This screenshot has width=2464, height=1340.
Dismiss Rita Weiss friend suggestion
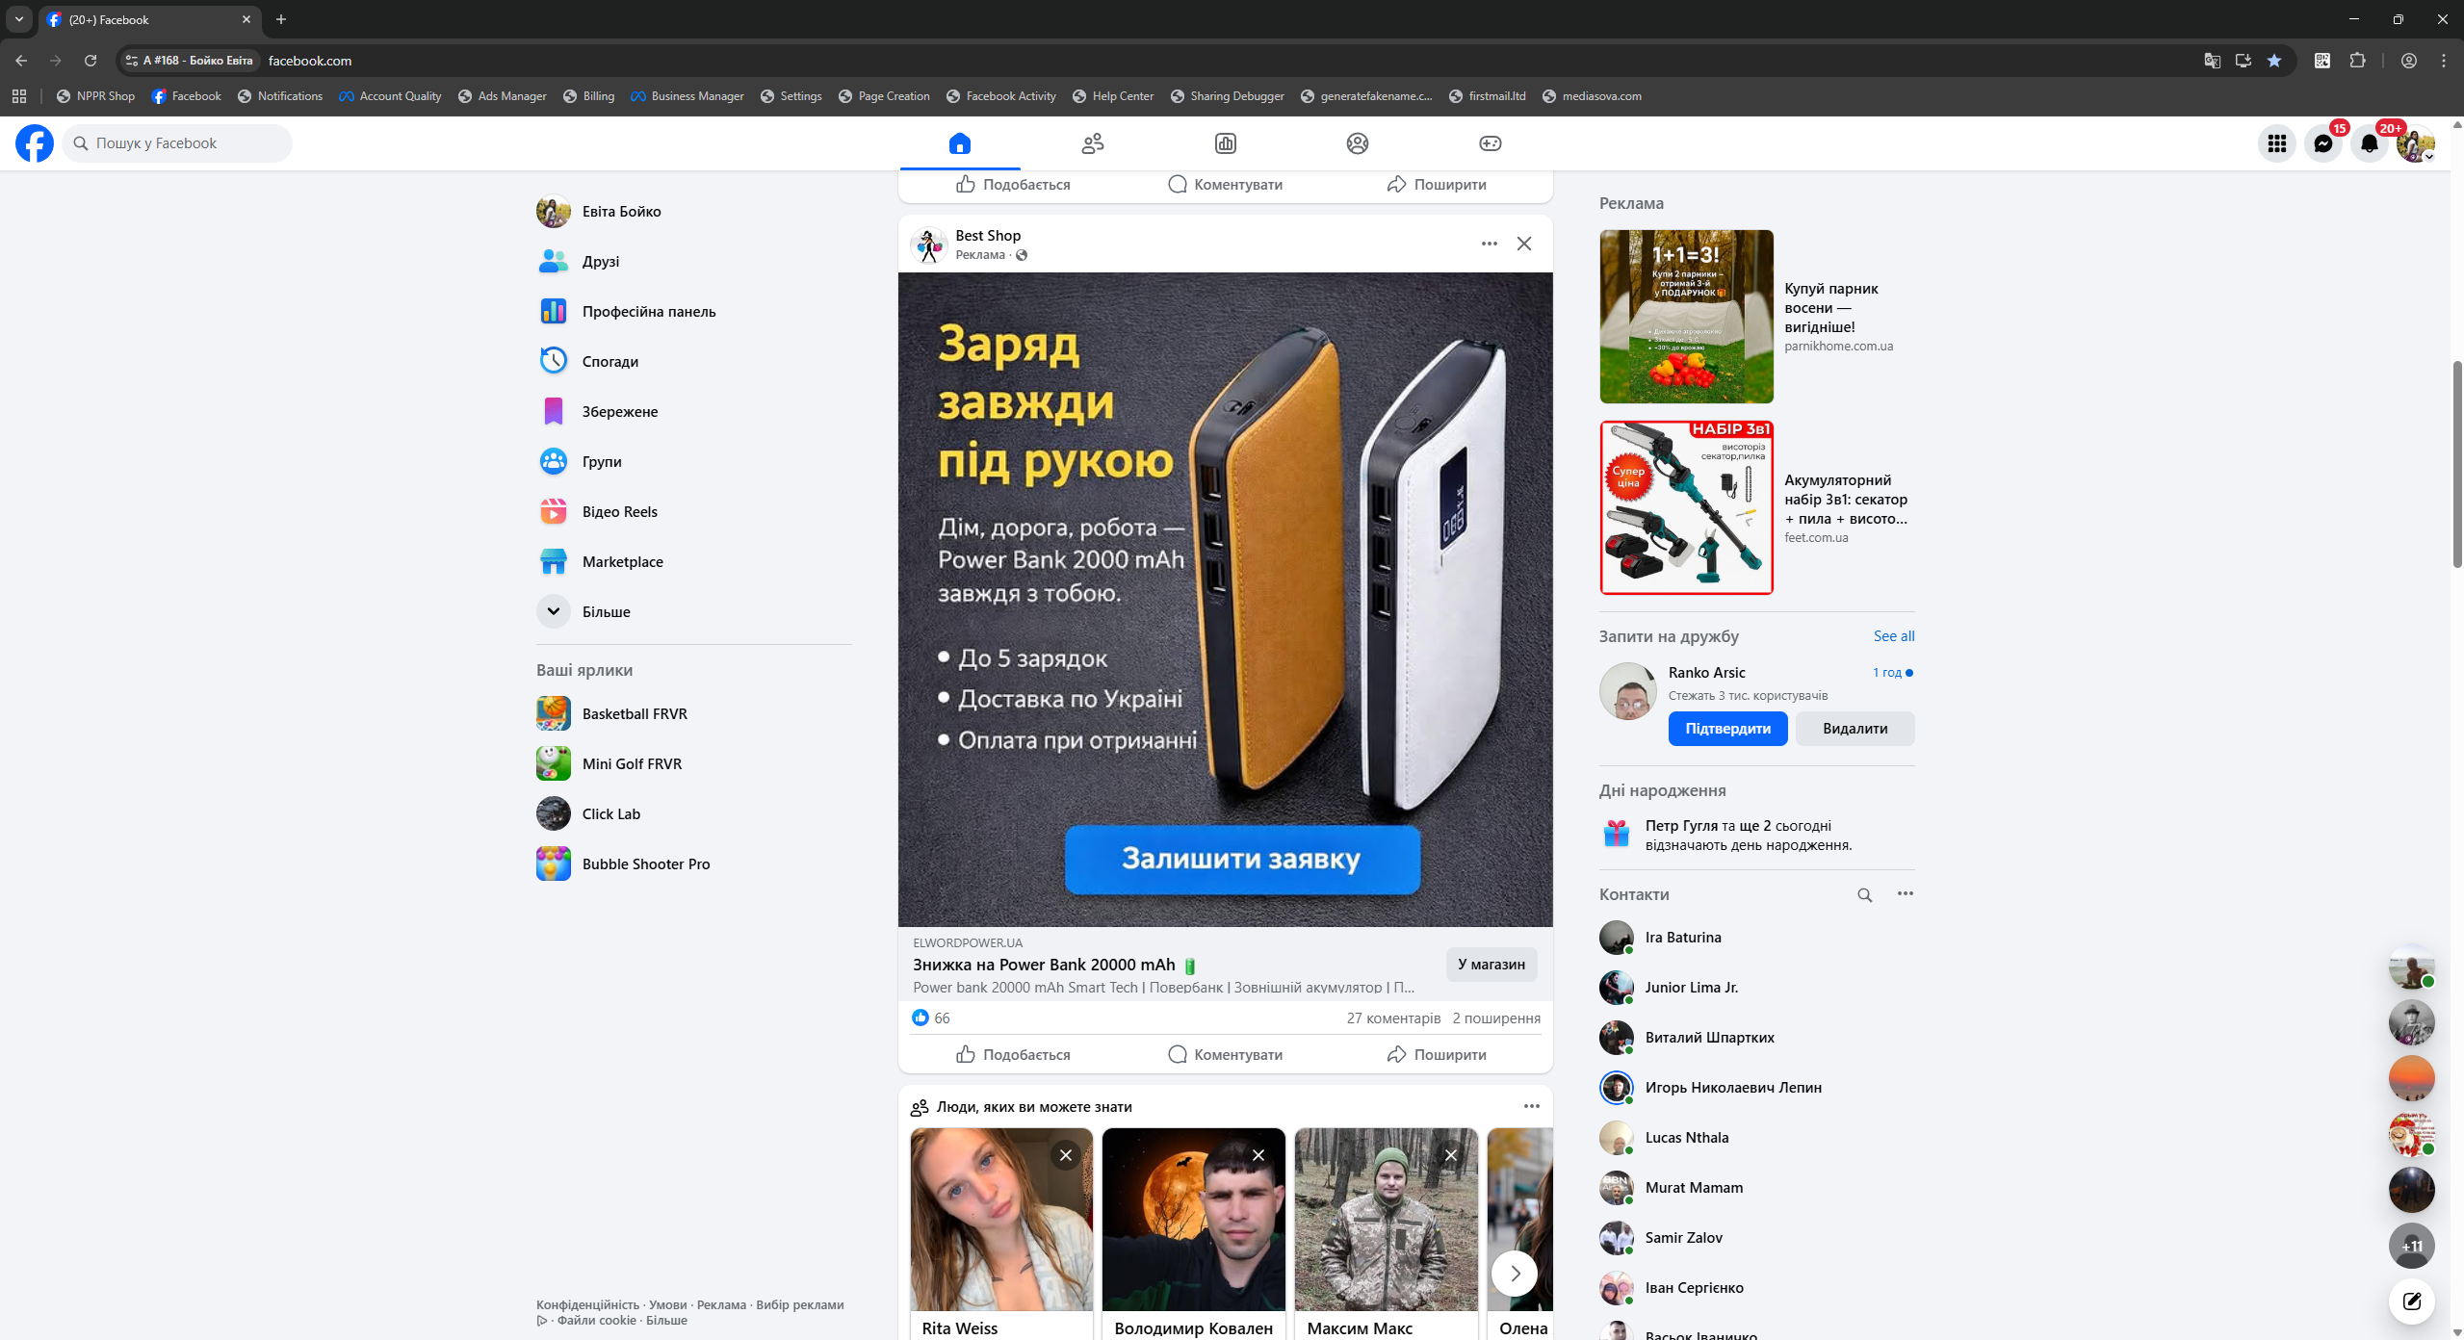tap(1065, 1154)
